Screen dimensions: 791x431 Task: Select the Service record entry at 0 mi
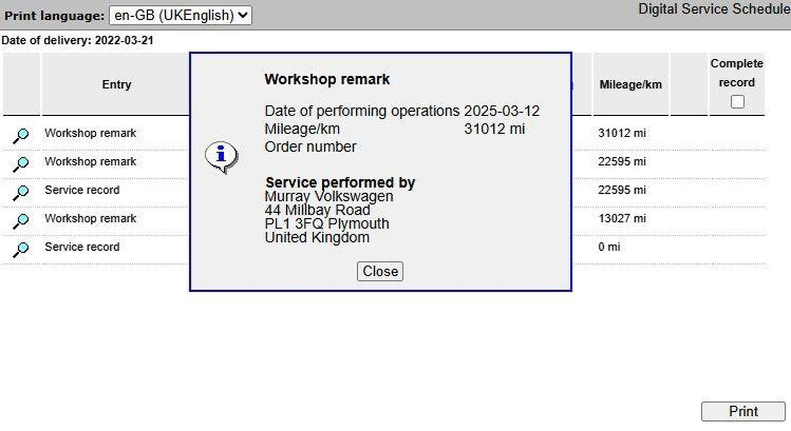[x=82, y=247]
